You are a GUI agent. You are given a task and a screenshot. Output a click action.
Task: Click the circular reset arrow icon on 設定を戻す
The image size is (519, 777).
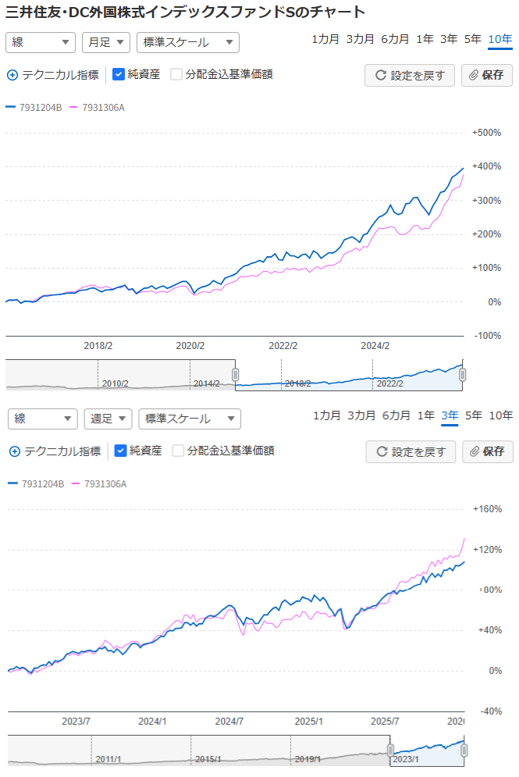380,75
